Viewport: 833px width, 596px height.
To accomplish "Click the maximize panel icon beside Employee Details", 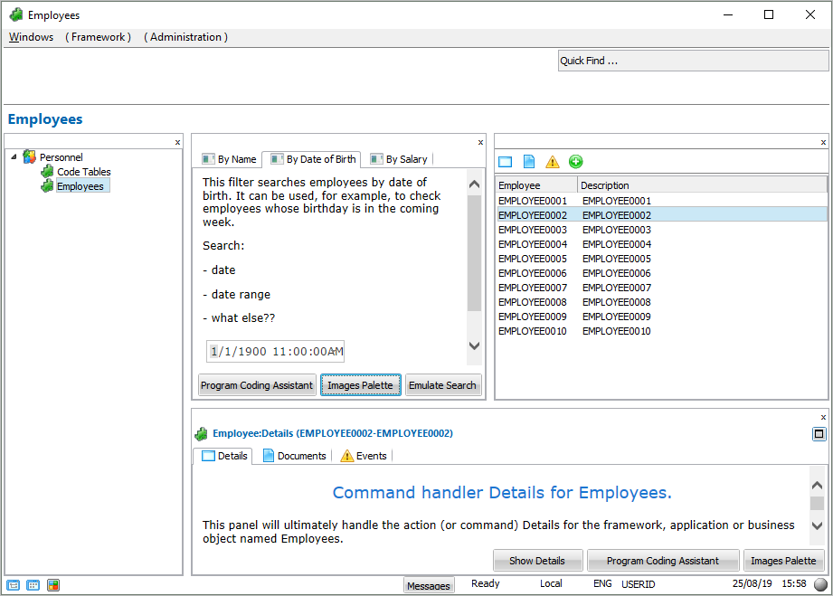I will (819, 434).
